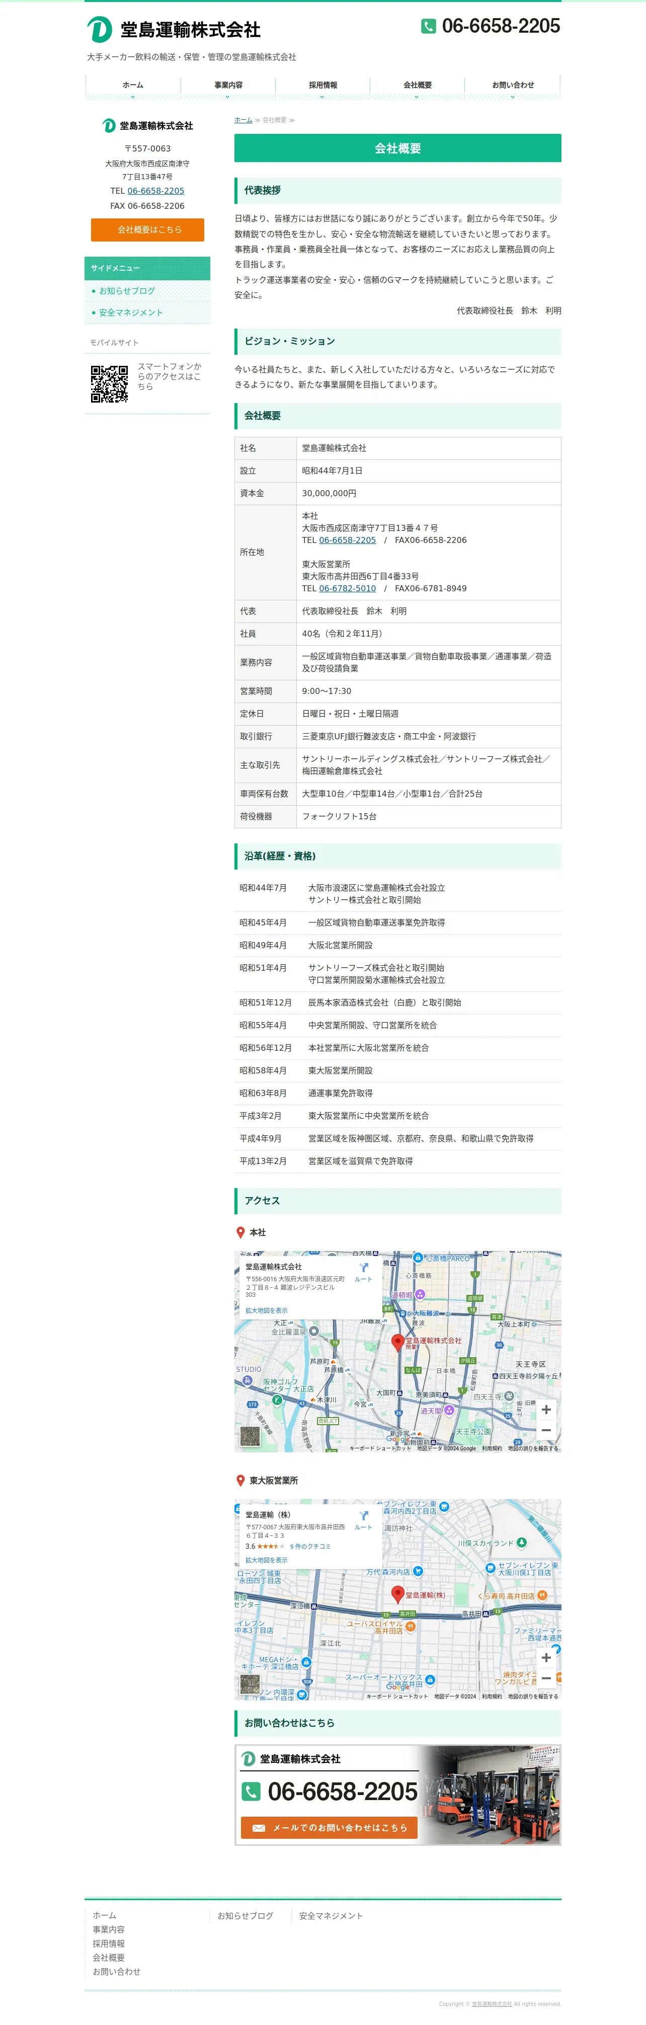Zoom in on the 東大阪営業所 map
Viewport: 646px width, 2025px height.
pyautogui.click(x=546, y=1657)
